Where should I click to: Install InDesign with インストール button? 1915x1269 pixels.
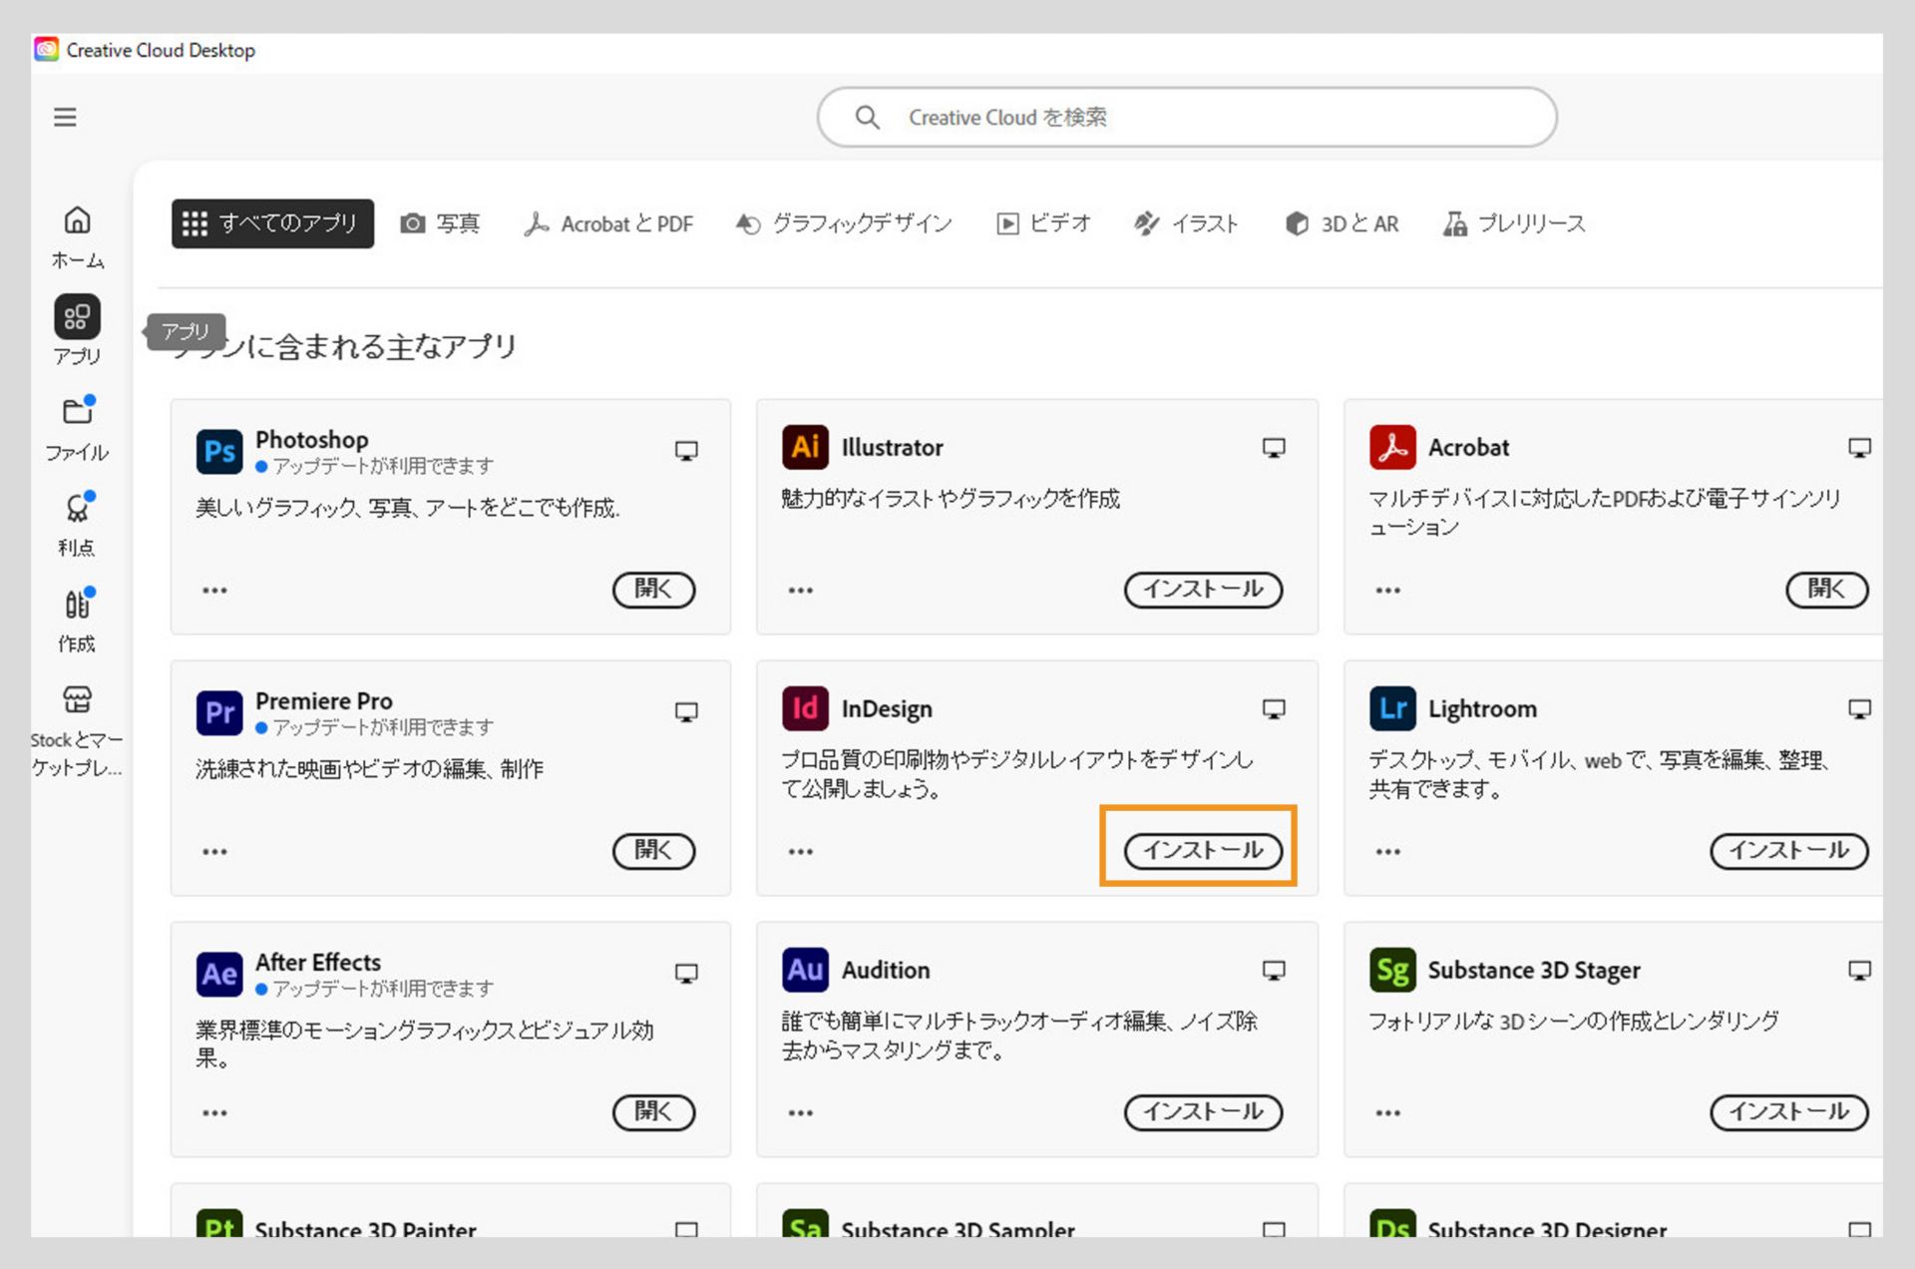[1202, 850]
